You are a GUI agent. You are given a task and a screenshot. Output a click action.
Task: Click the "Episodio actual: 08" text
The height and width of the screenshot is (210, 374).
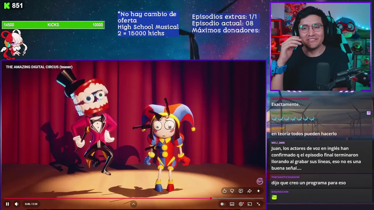223,23
